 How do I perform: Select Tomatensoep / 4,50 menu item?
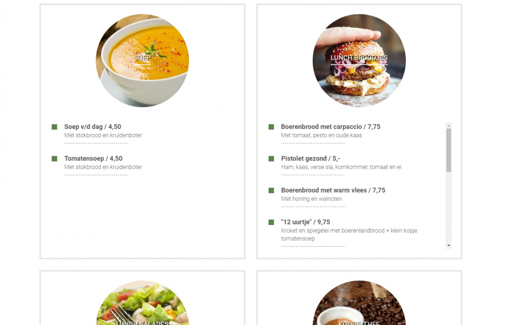pyautogui.click(x=93, y=159)
